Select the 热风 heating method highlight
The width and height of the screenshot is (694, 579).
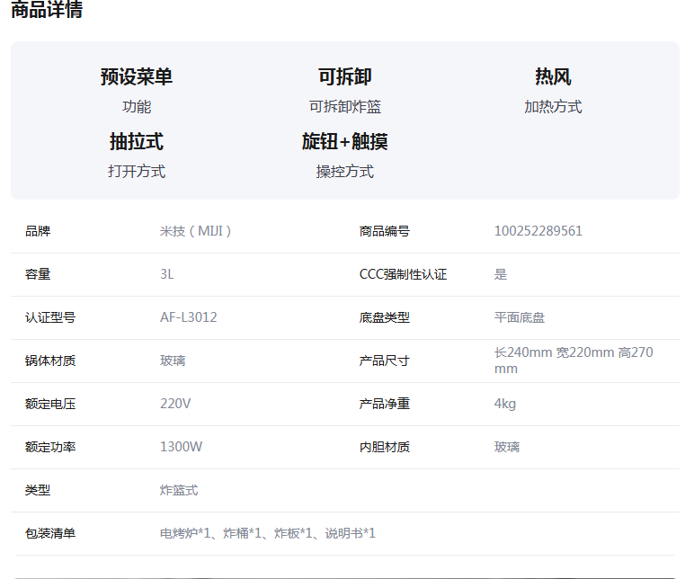pos(553,76)
